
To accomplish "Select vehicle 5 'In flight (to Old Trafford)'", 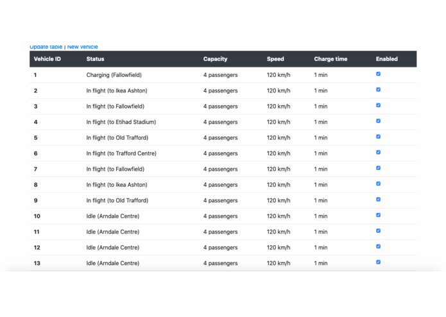I will (x=117, y=137).
